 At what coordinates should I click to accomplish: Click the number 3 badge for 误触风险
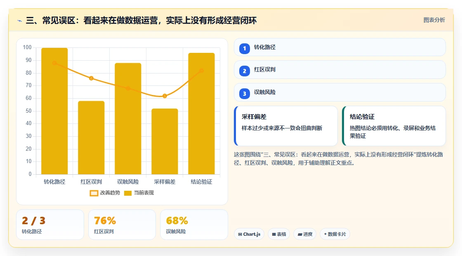[244, 93]
